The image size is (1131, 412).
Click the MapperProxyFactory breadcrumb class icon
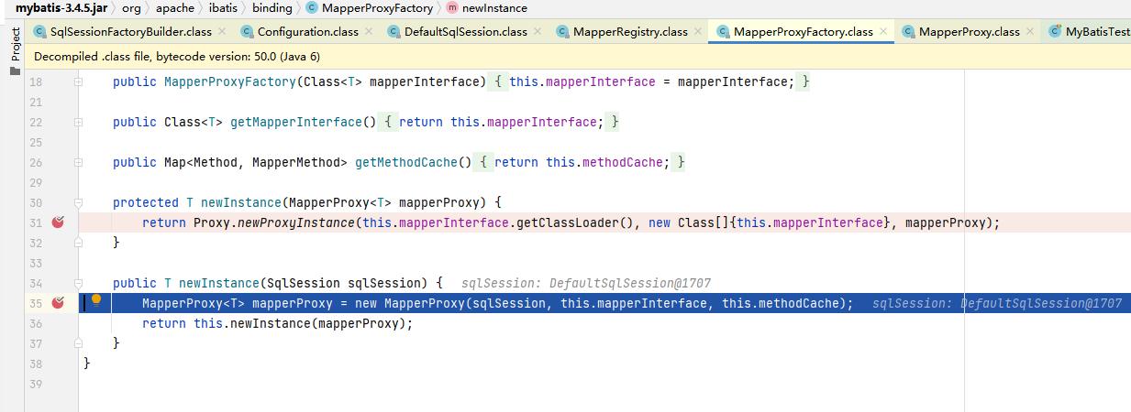[312, 8]
